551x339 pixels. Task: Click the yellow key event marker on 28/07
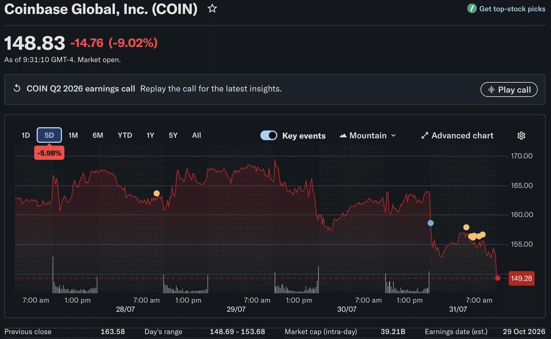[x=157, y=193]
